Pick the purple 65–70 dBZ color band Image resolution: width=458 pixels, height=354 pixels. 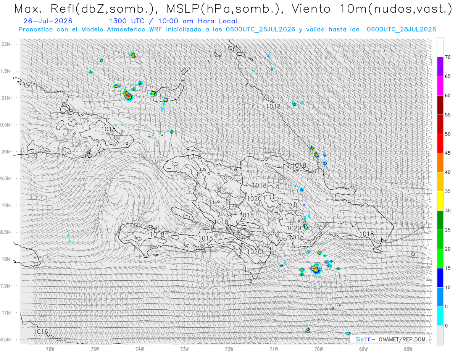pos(440,67)
